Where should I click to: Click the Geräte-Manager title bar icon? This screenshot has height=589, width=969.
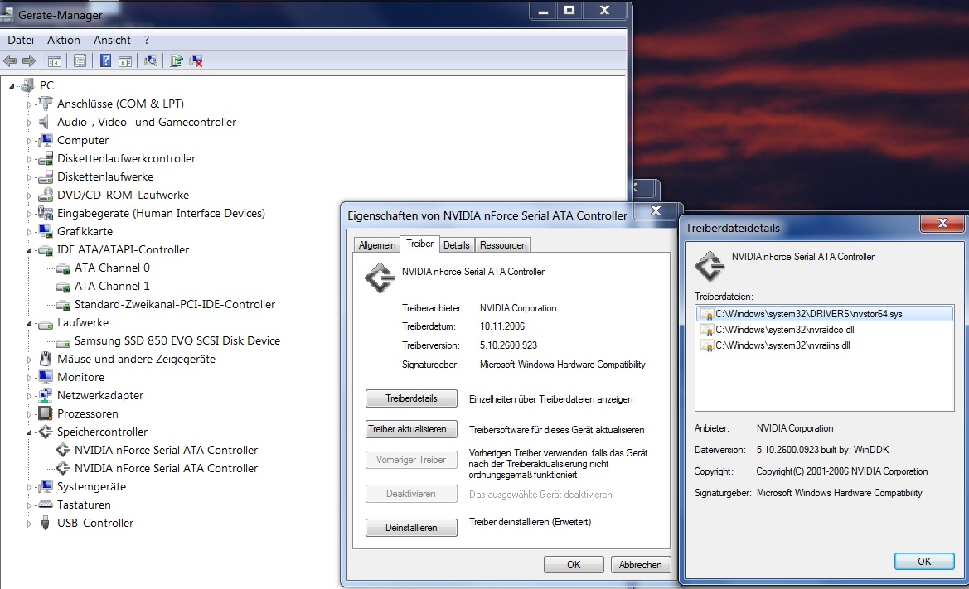coord(7,13)
